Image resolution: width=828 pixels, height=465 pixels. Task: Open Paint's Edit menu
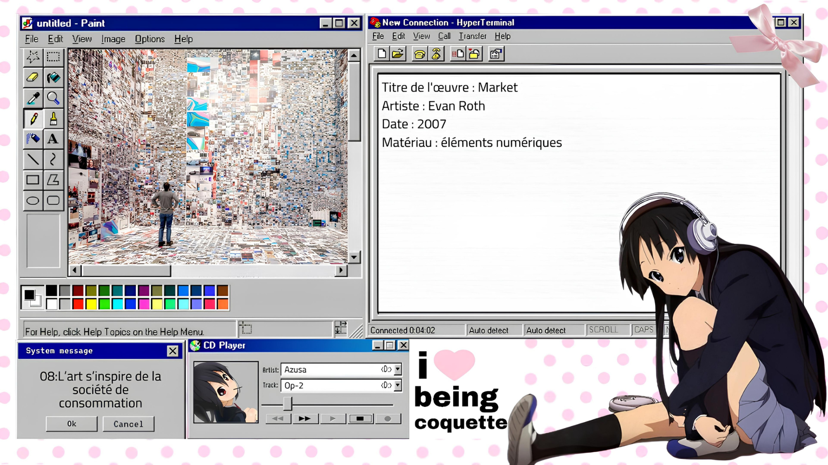coord(55,39)
